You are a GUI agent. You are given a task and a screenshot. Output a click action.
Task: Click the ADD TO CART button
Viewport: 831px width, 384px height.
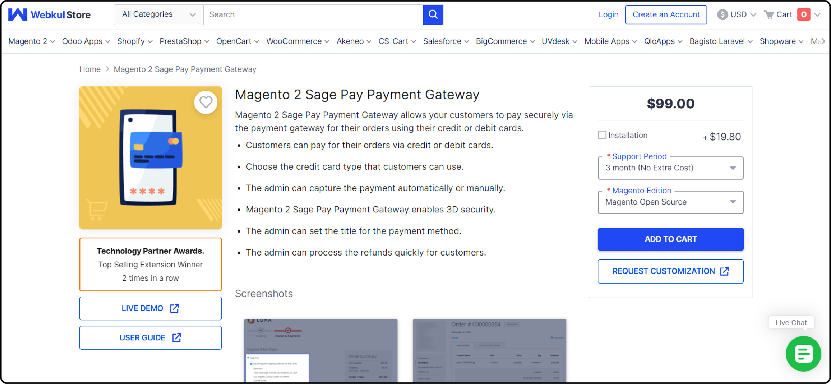[x=670, y=239]
